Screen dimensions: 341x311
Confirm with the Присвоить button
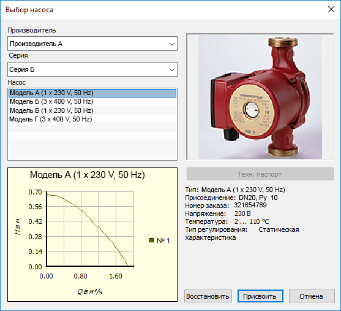(260, 296)
